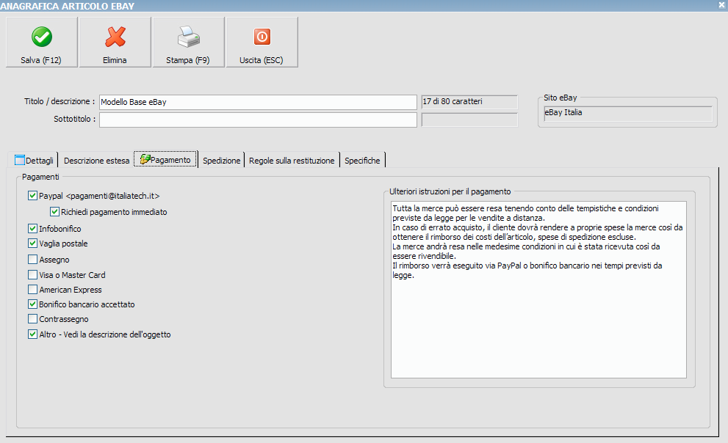This screenshot has width=728, height=443.
Task: Click the Uscita (ESC) button label
Action: tap(261, 60)
